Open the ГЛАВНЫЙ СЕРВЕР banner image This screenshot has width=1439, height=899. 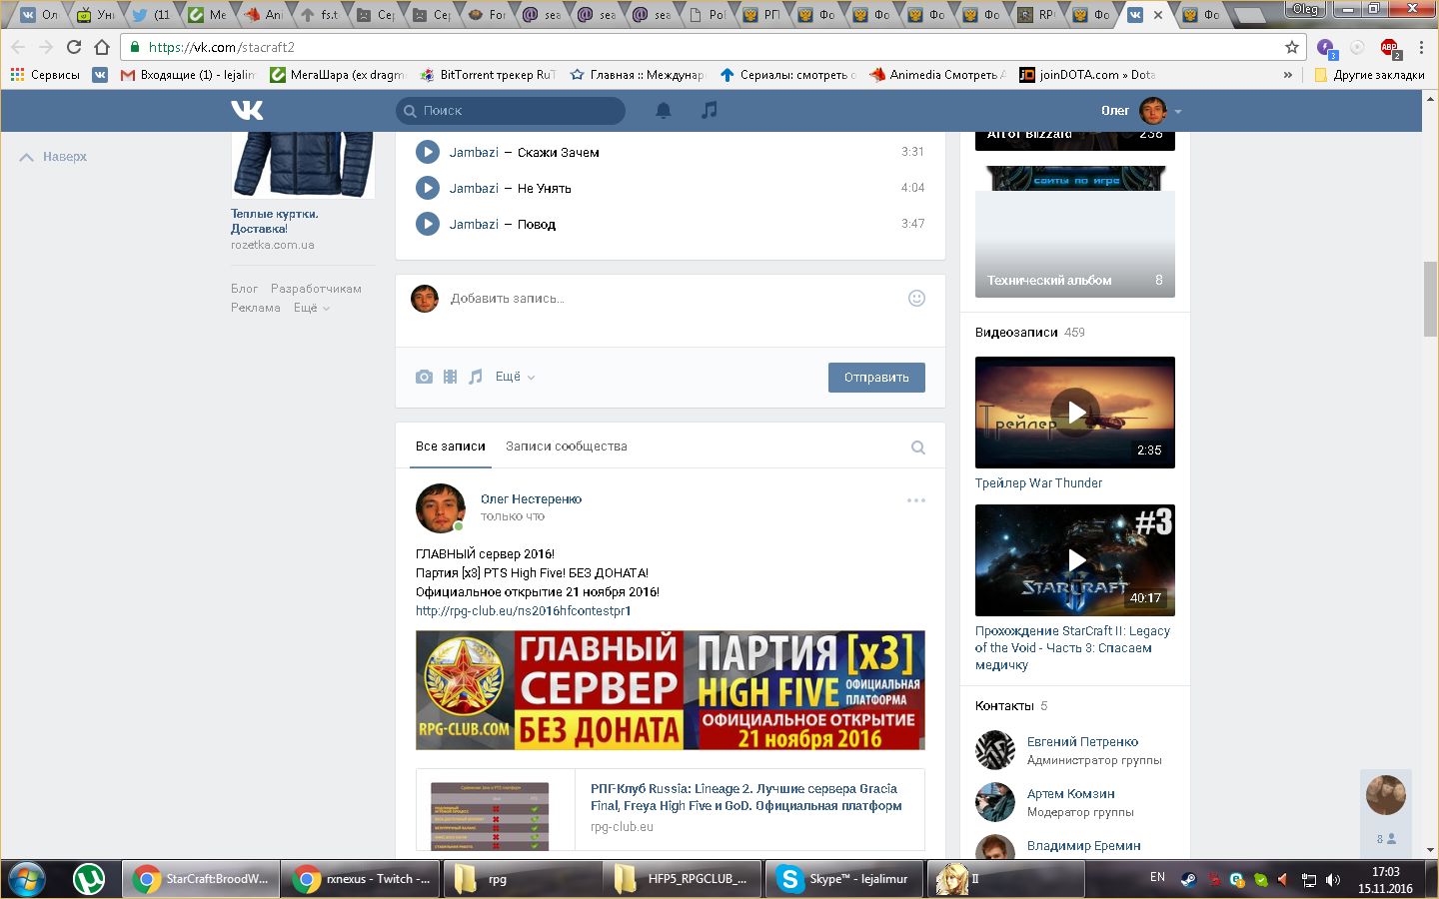click(x=671, y=690)
